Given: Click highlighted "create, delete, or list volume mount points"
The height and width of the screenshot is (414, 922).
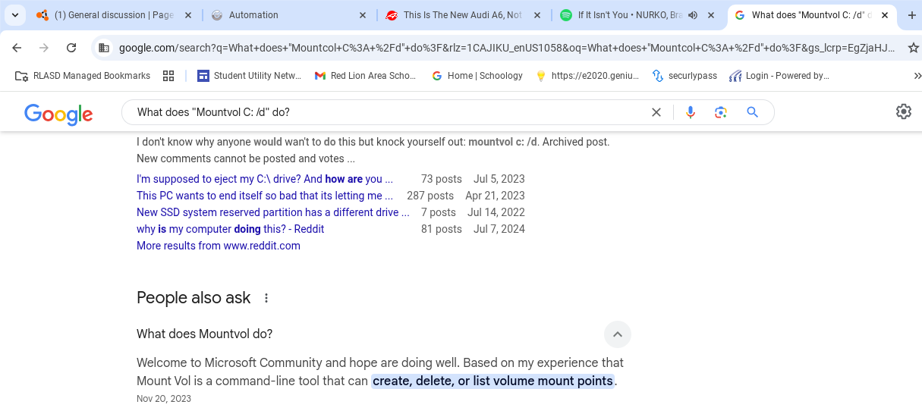Looking at the screenshot, I should click(492, 381).
